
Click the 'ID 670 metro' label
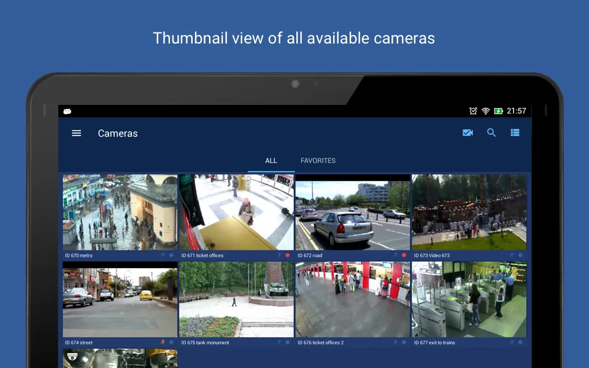pos(79,255)
